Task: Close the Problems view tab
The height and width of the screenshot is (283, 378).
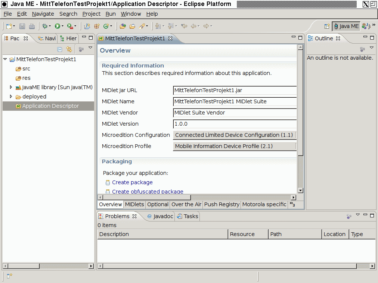Action: click(134, 216)
